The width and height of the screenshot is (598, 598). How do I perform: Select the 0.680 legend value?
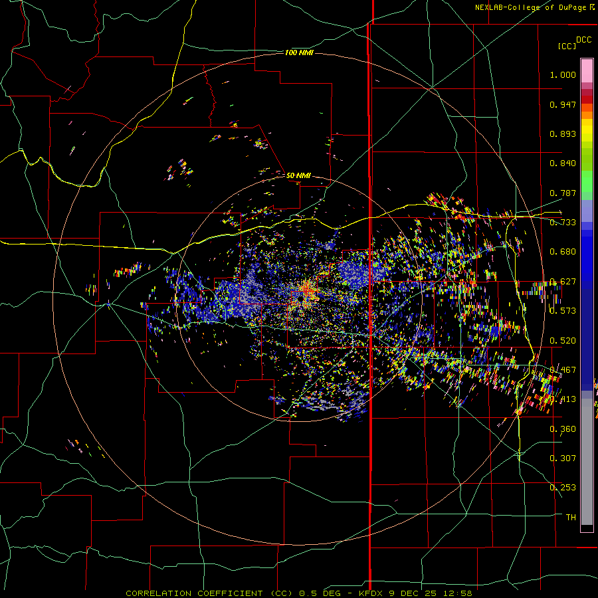click(x=563, y=252)
